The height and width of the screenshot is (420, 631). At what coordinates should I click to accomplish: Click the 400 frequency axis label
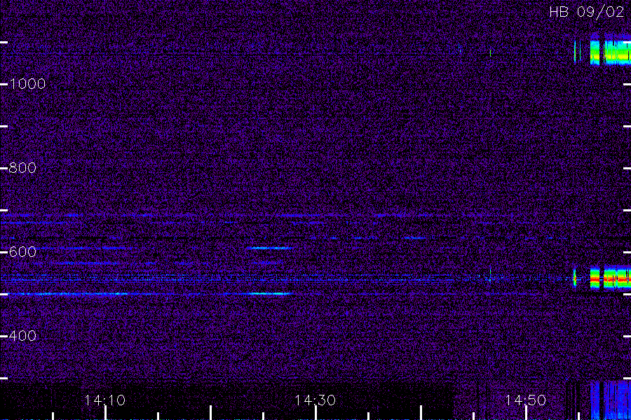pos(22,335)
